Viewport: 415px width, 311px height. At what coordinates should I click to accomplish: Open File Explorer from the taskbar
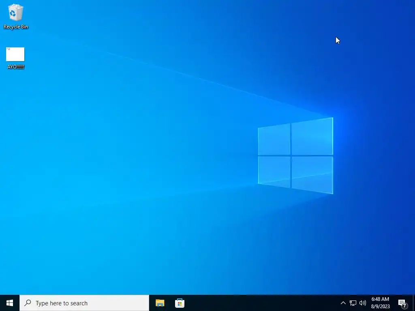point(160,303)
